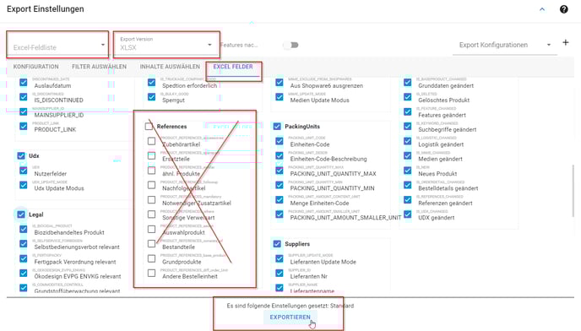
Task: Uncheck the Legal group checkbox
Action: click(21, 214)
